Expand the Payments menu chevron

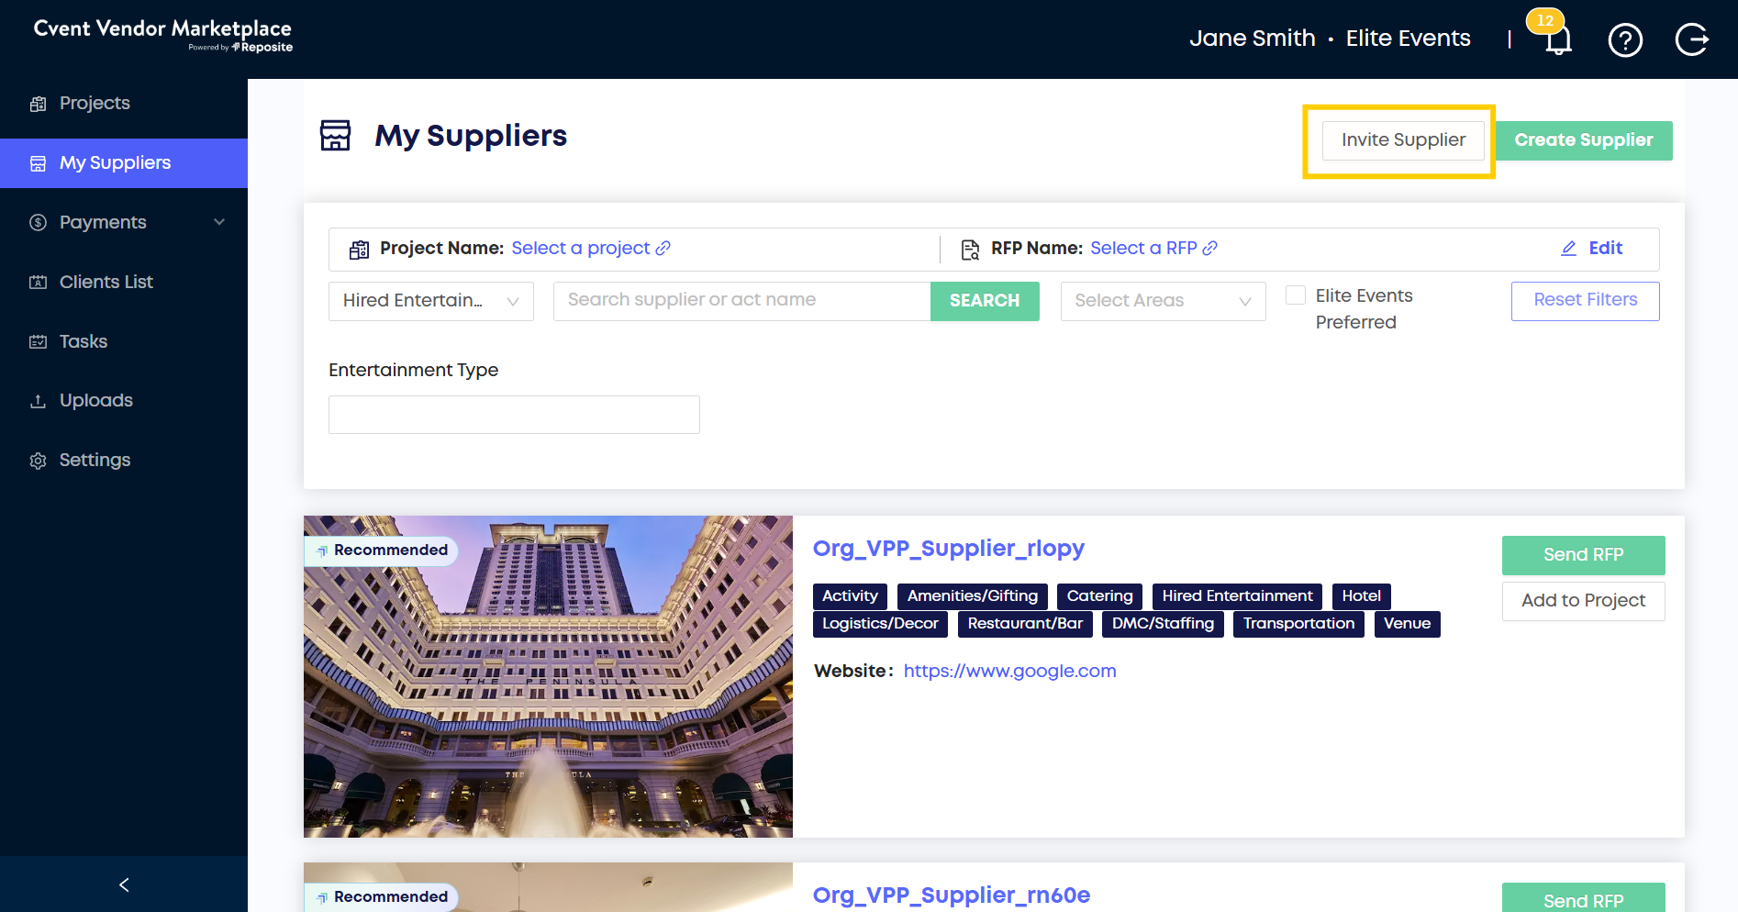(219, 222)
